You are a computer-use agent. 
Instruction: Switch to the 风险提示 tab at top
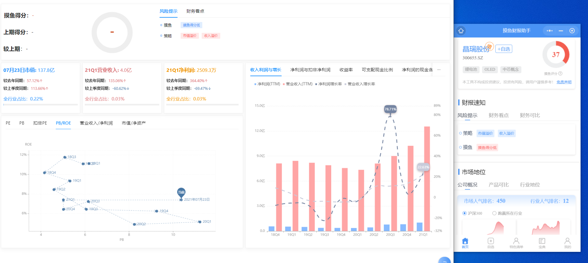pos(169,11)
